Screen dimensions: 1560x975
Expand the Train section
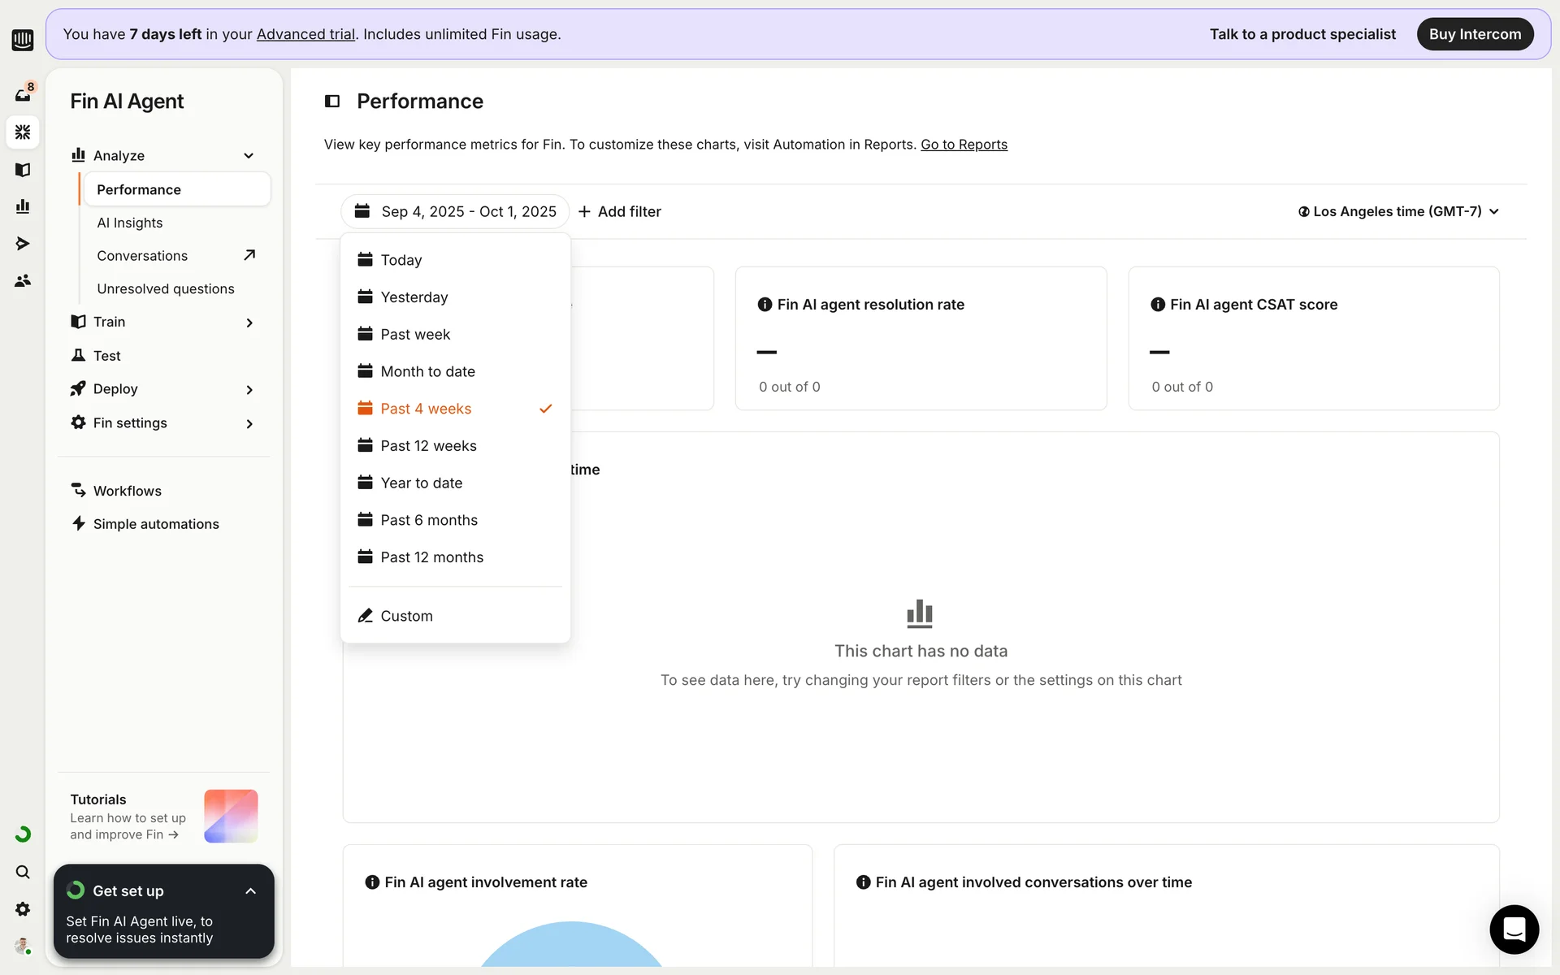pos(249,323)
